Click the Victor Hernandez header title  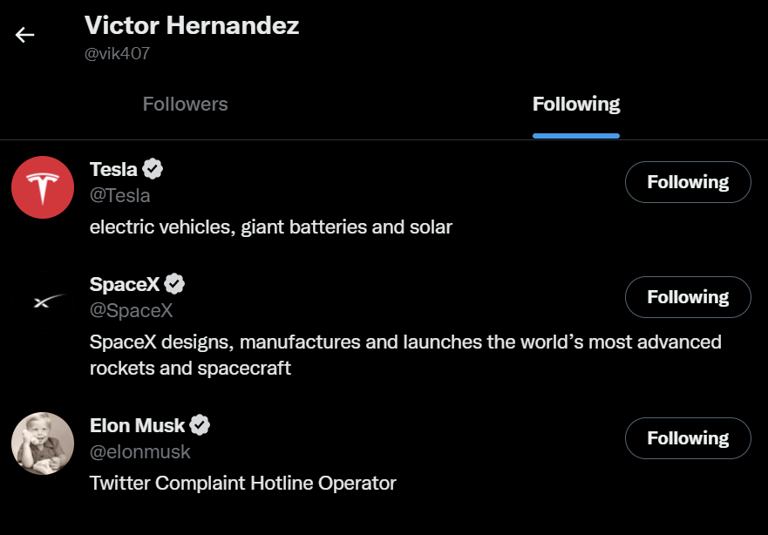[x=192, y=25]
